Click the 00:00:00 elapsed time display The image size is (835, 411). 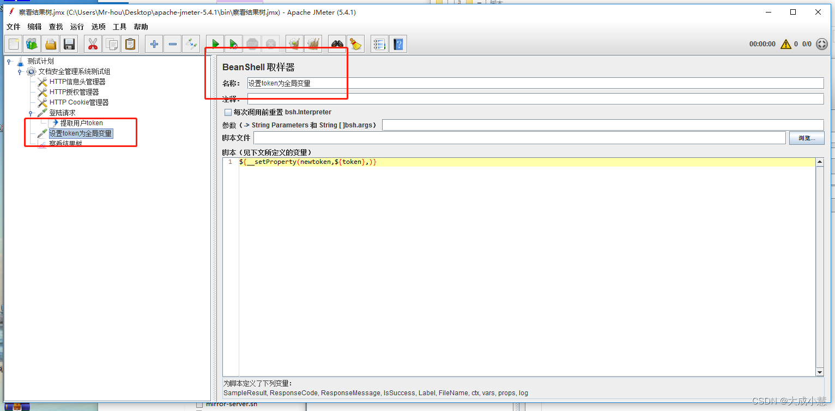762,44
